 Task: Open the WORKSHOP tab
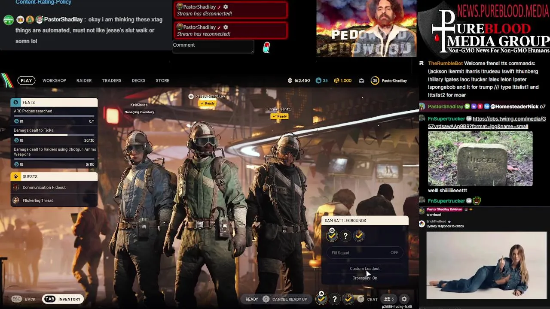[x=54, y=80]
